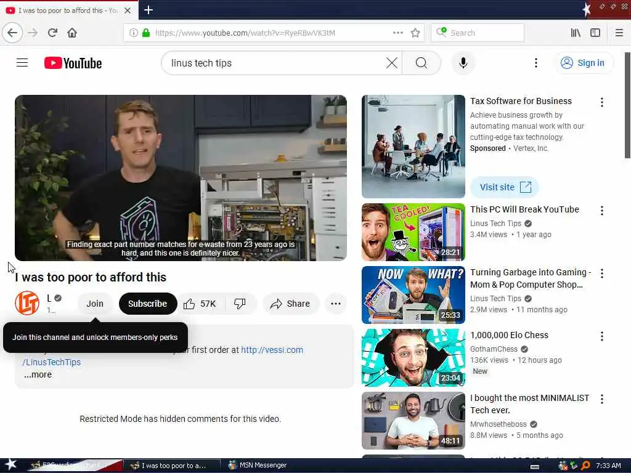Image resolution: width=631 pixels, height=473 pixels.
Task: Open the Linus Tech Tips channel avatar
Action: pyautogui.click(x=27, y=303)
